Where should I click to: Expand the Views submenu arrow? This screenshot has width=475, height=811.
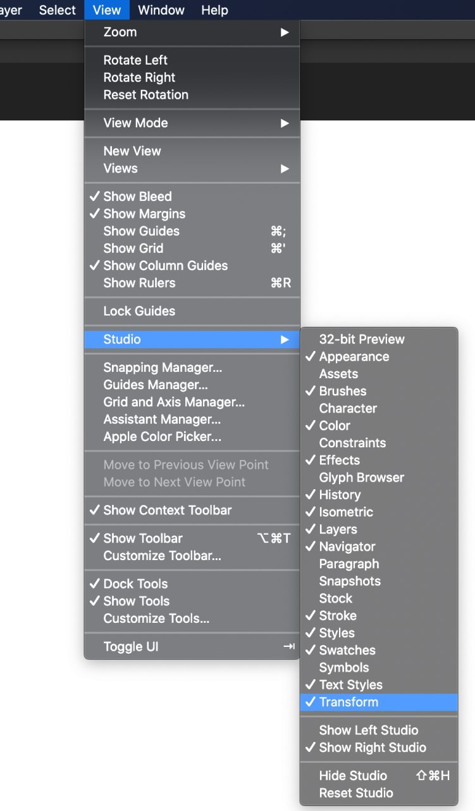285,169
